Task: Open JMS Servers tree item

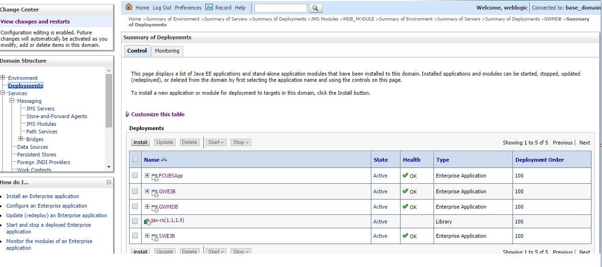Action: pos(40,109)
